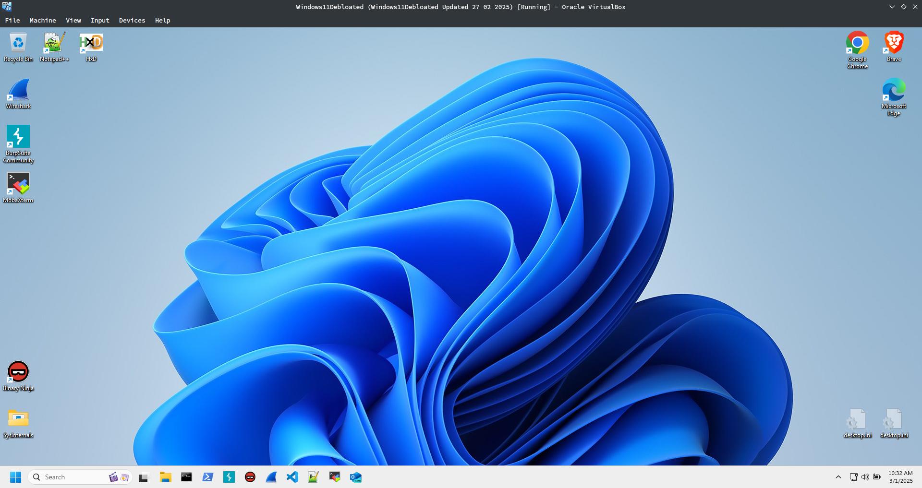Click the search highlights icon in Search box

click(x=119, y=477)
